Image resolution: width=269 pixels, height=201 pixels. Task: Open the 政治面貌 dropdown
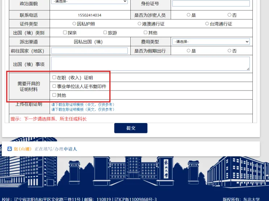pos(90,2)
